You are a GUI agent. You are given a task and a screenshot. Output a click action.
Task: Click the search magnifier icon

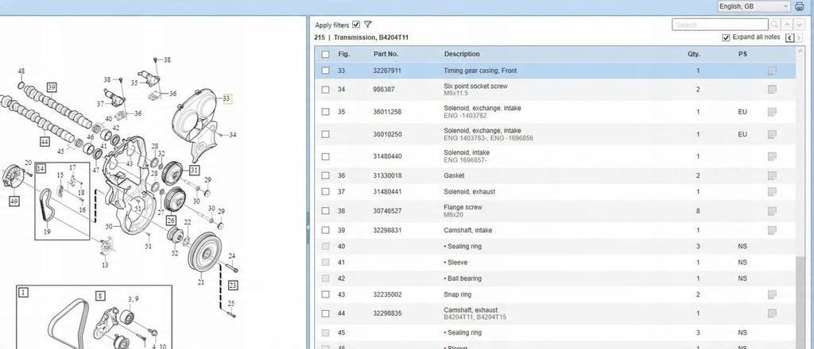click(x=776, y=25)
